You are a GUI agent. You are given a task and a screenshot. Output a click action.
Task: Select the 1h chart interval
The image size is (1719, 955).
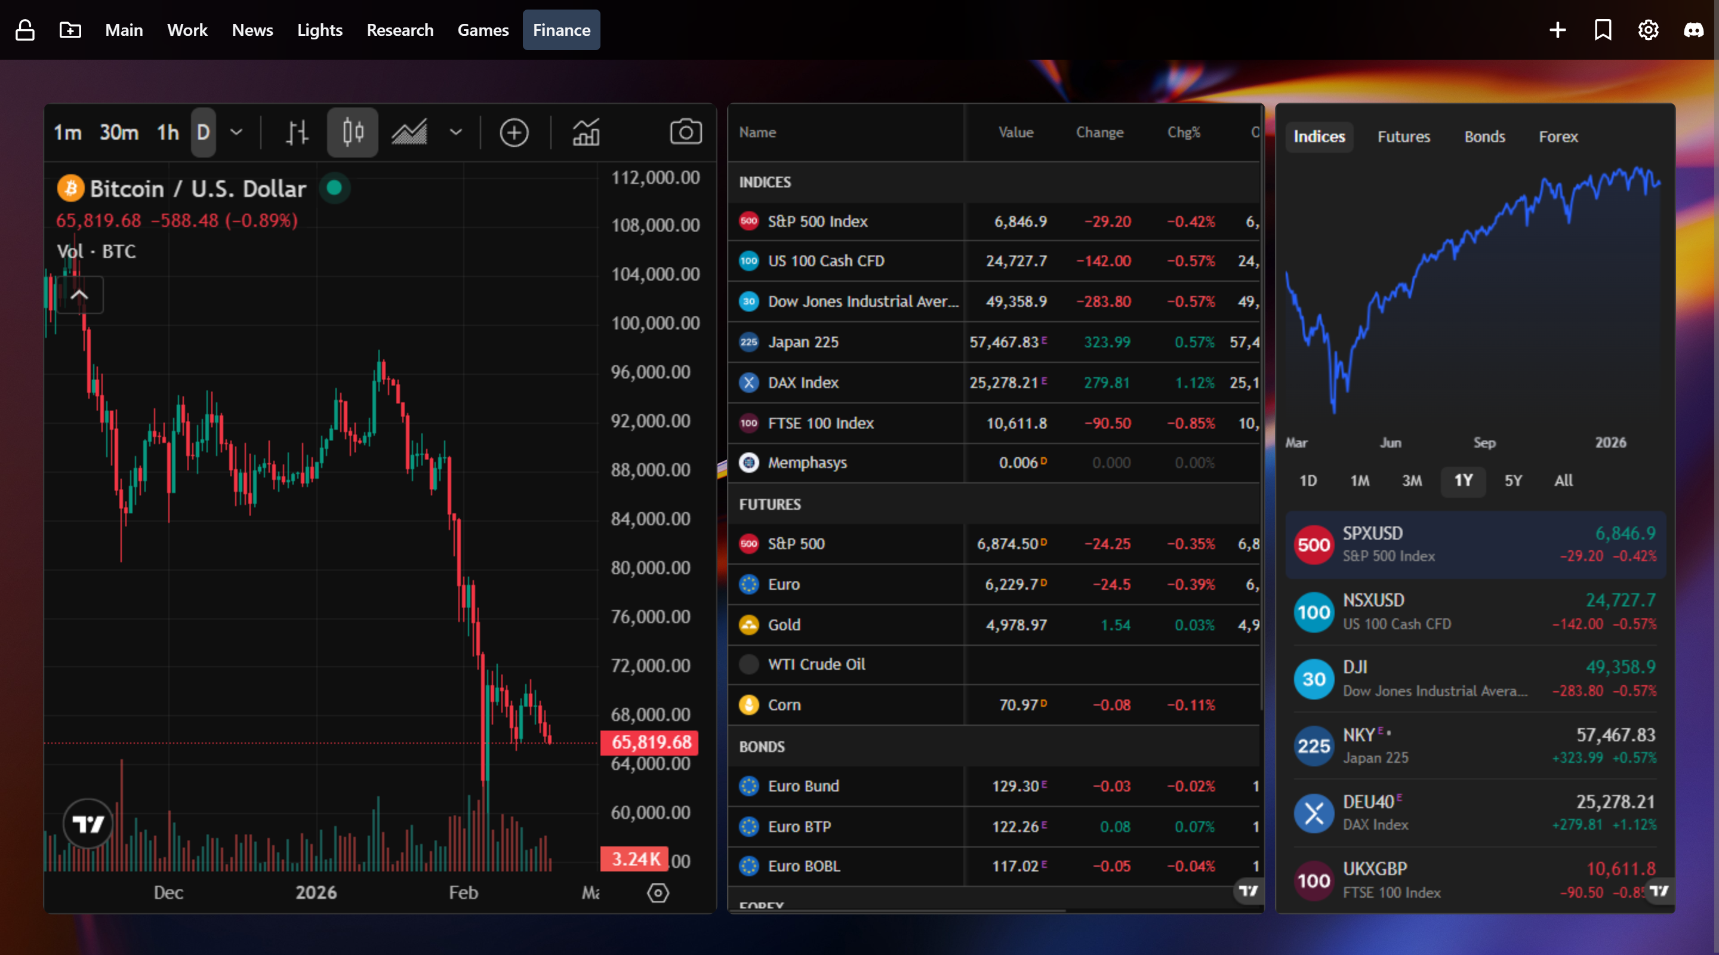pyautogui.click(x=168, y=132)
